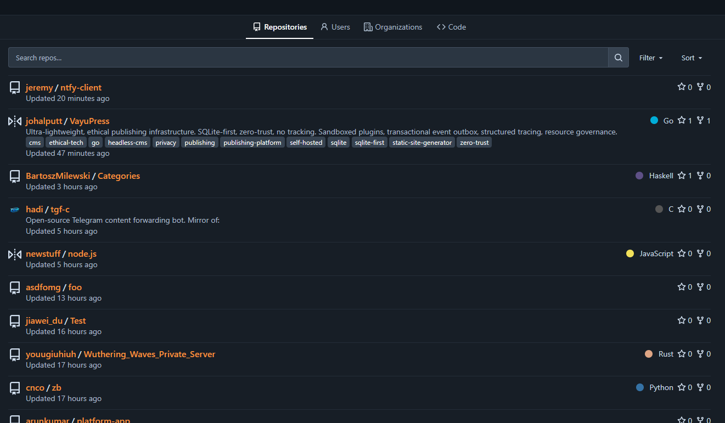Open the zb repository link
725x423 pixels.
point(57,388)
